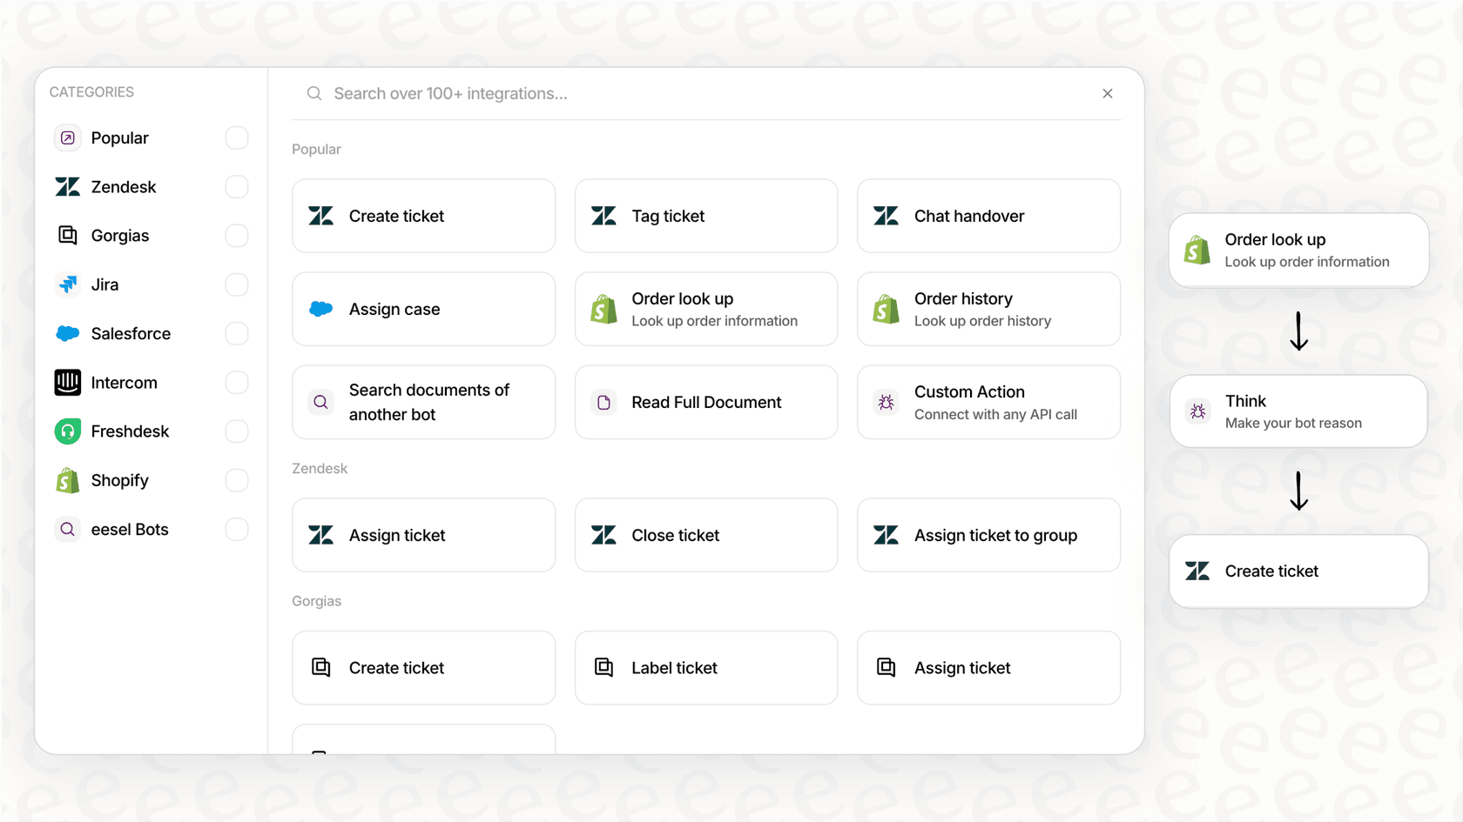The image size is (1463, 822).
Task: Click the Jira icon in the categories list
Action: [67, 284]
